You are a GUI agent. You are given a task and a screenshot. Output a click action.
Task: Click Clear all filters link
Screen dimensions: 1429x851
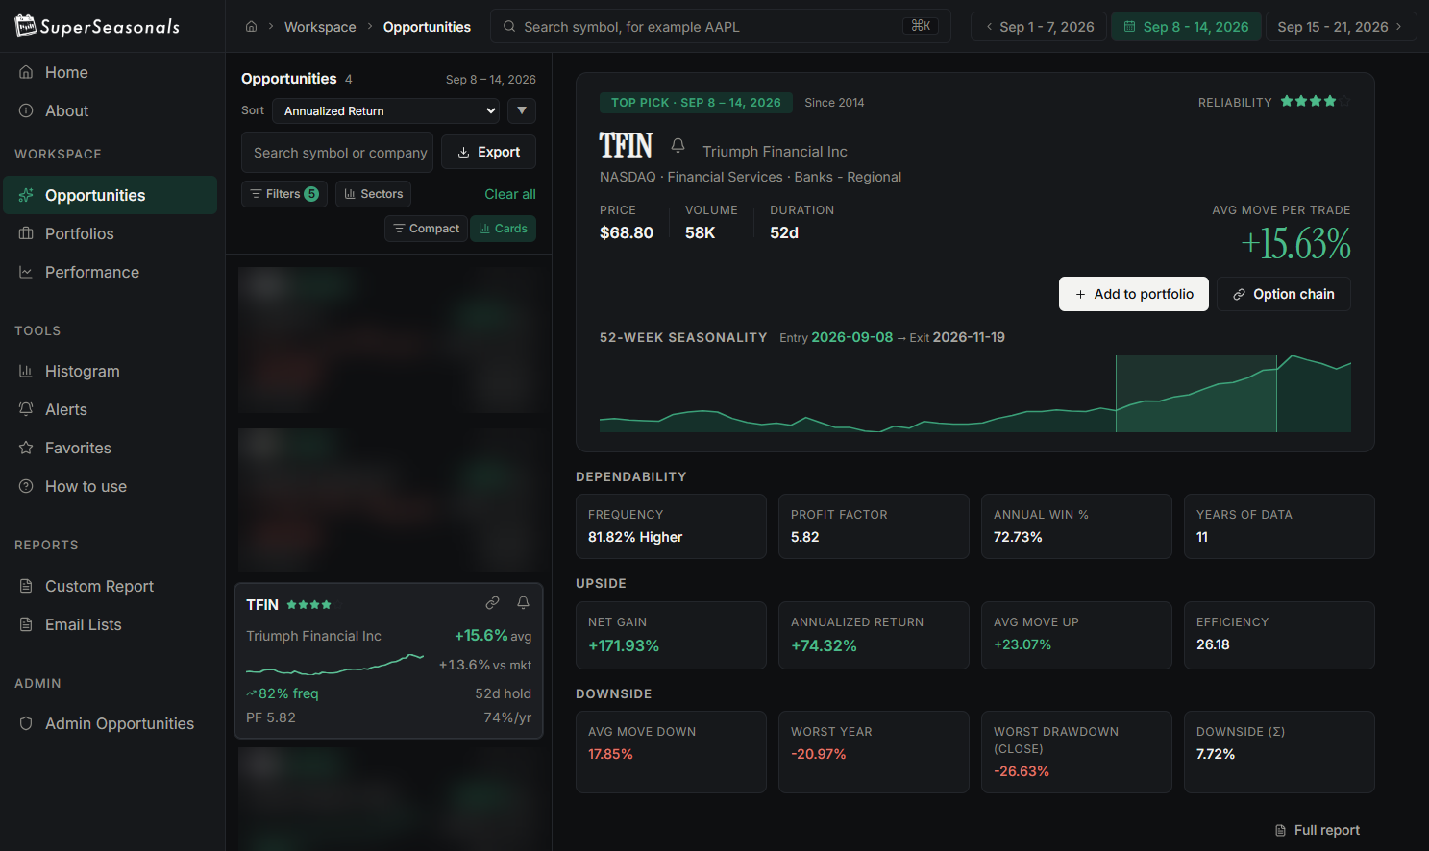click(510, 194)
